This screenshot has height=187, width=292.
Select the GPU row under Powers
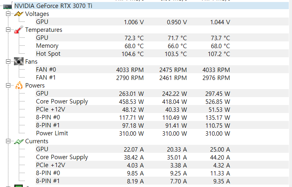162,93
